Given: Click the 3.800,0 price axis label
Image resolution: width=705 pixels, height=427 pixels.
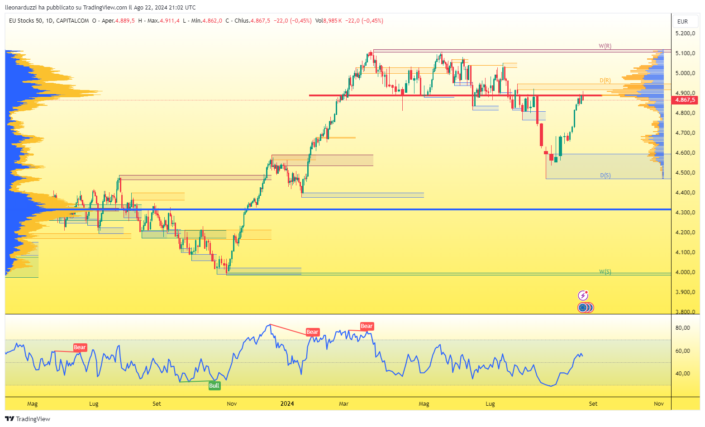Looking at the screenshot, I should click(x=685, y=312).
